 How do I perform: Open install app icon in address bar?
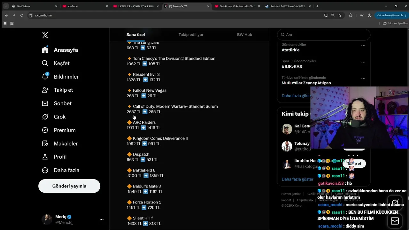pyautogui.click(x=326, y=15)
